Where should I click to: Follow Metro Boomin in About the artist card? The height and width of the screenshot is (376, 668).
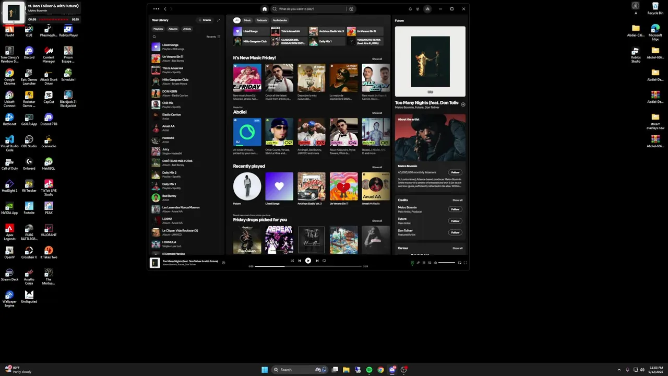pyautogui.click(x=455, y=172)
